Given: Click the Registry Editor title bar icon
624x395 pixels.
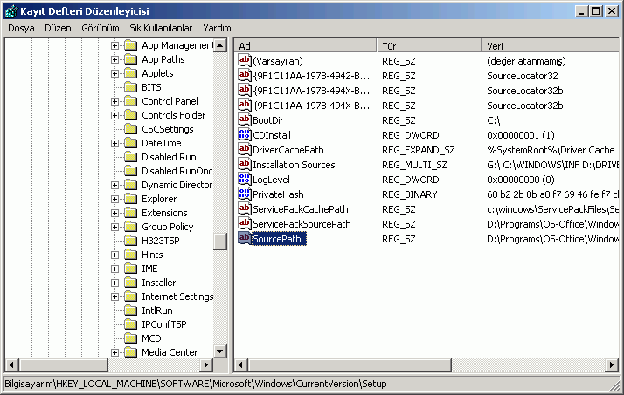Looking at the screenshot, I should [10, 11].
